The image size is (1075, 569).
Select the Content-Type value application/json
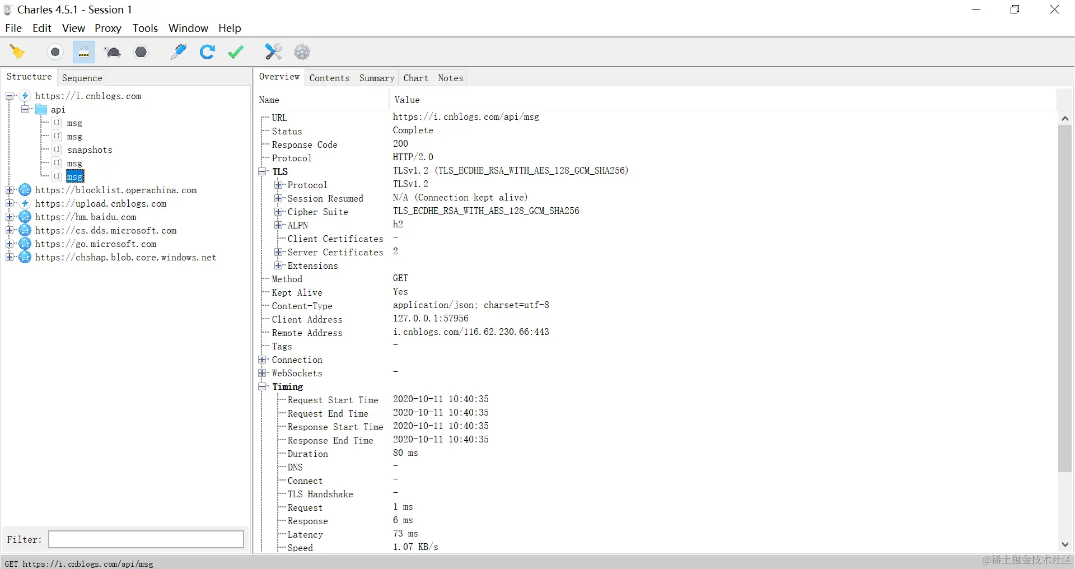click(x=471, y=305)
